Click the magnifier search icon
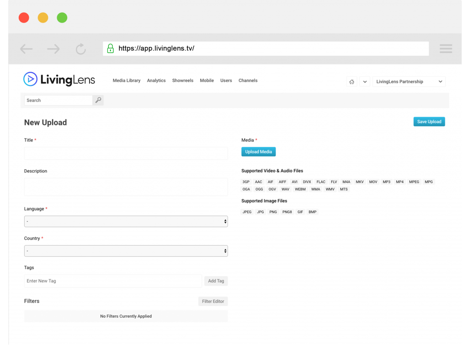This screenshot has height=354, width=468. (x=98, y=100)
